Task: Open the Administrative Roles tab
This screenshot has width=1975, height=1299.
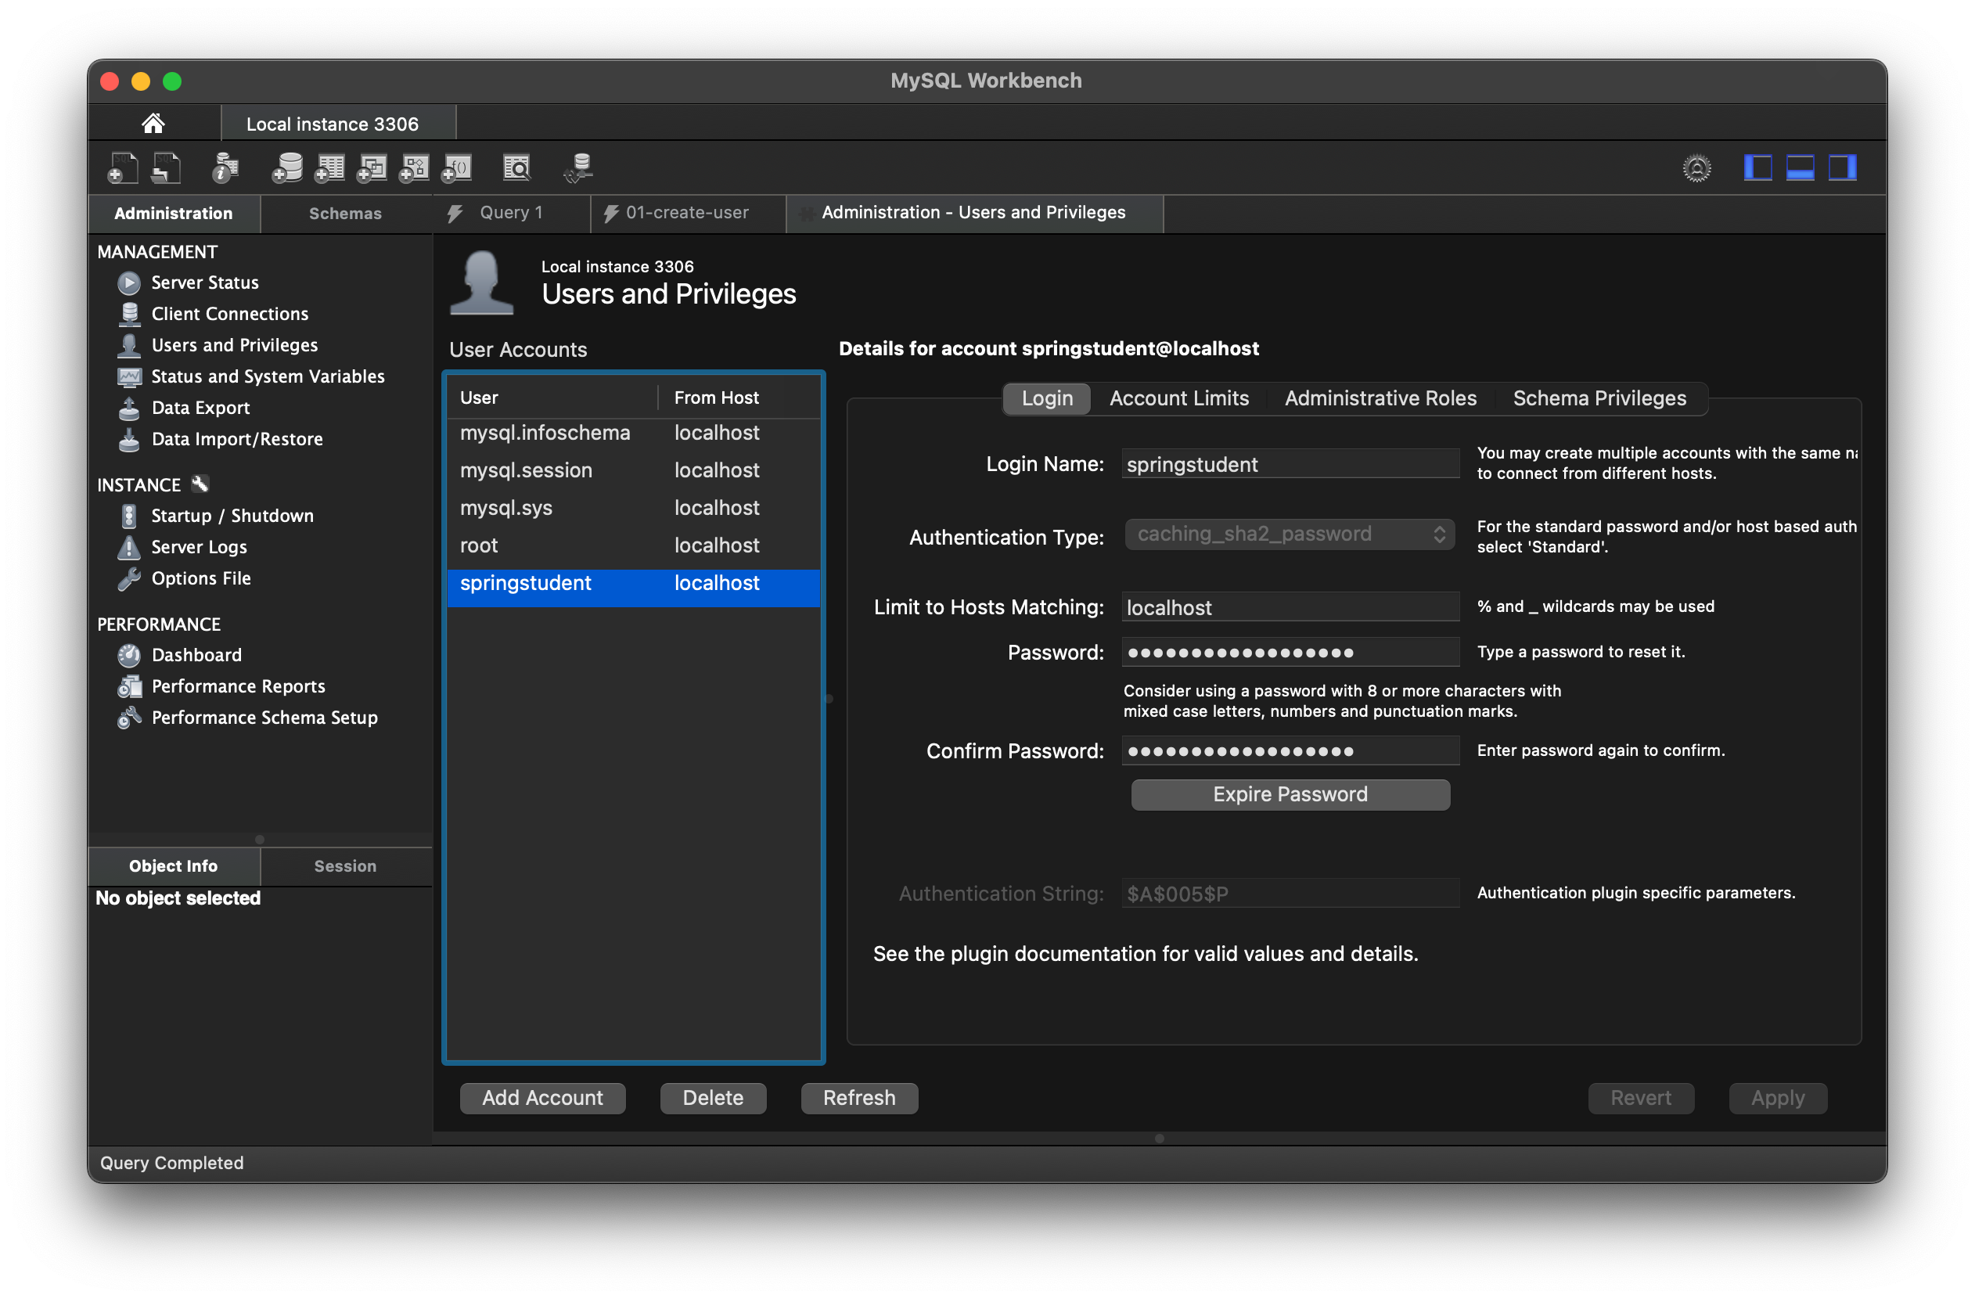Action: [1380, 398]
